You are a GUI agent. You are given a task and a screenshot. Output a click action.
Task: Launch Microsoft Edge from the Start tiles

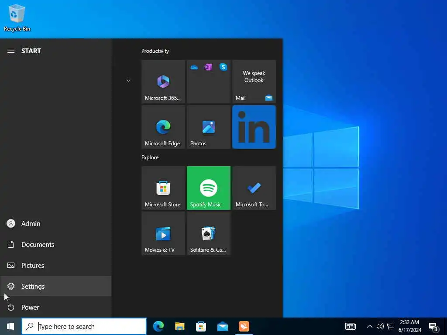pyautogui.click(x=163, y=127)
